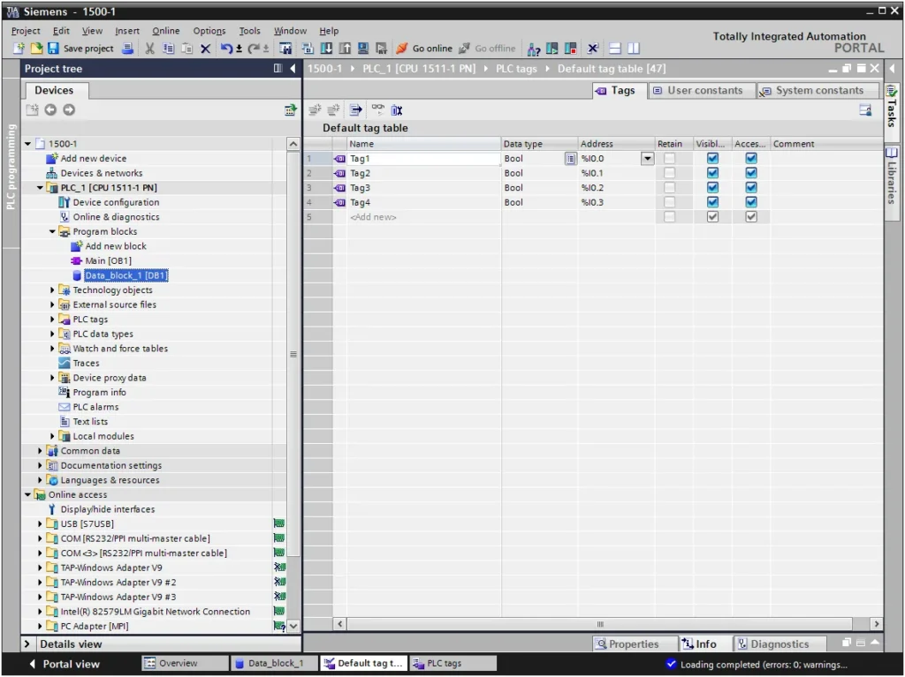Click the Split editor vertically icon
The width and height of the screenshot is (905, 677).
634,49
